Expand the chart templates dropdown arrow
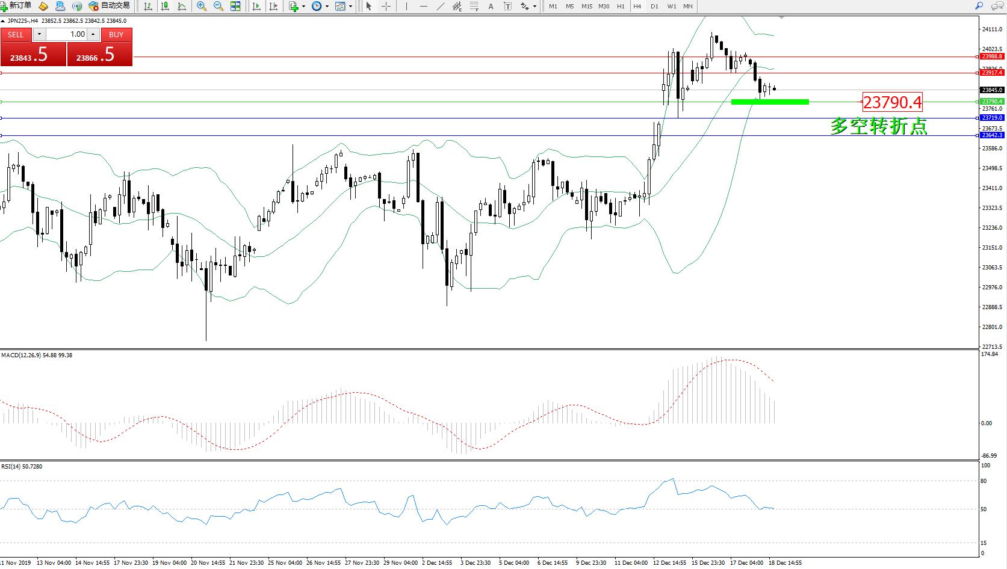The image size is (1007, 569). 350,6
